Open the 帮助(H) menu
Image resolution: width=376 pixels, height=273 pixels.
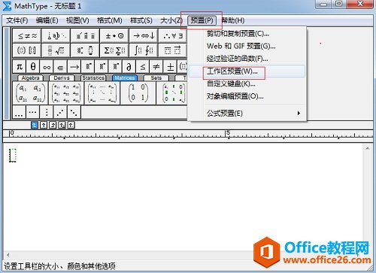tap(233, 20)
